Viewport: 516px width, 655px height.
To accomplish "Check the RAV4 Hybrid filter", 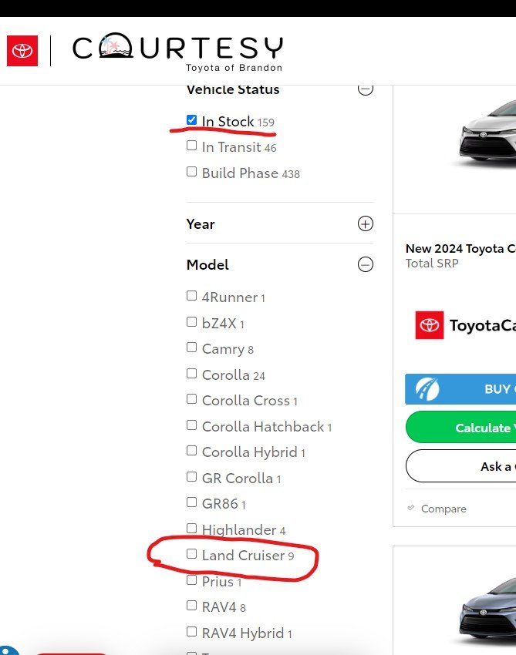I will click(x=192, y=632).
